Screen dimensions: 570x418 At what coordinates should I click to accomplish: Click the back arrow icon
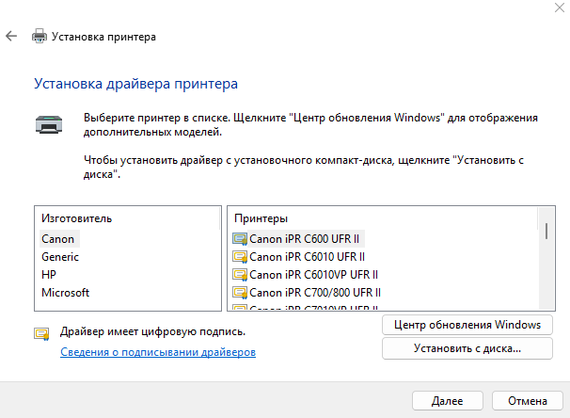[11, 37]
